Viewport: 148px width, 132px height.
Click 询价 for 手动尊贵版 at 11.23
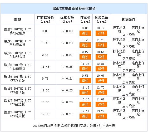pyautogui.click(x=85, y=69)
